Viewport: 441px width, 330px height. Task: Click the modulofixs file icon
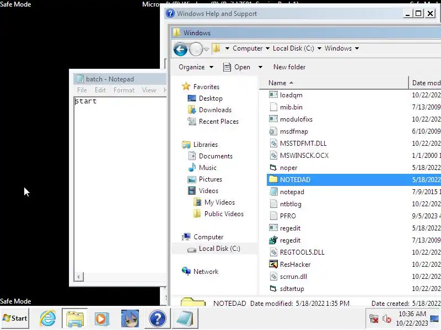(x=273, y=119)
